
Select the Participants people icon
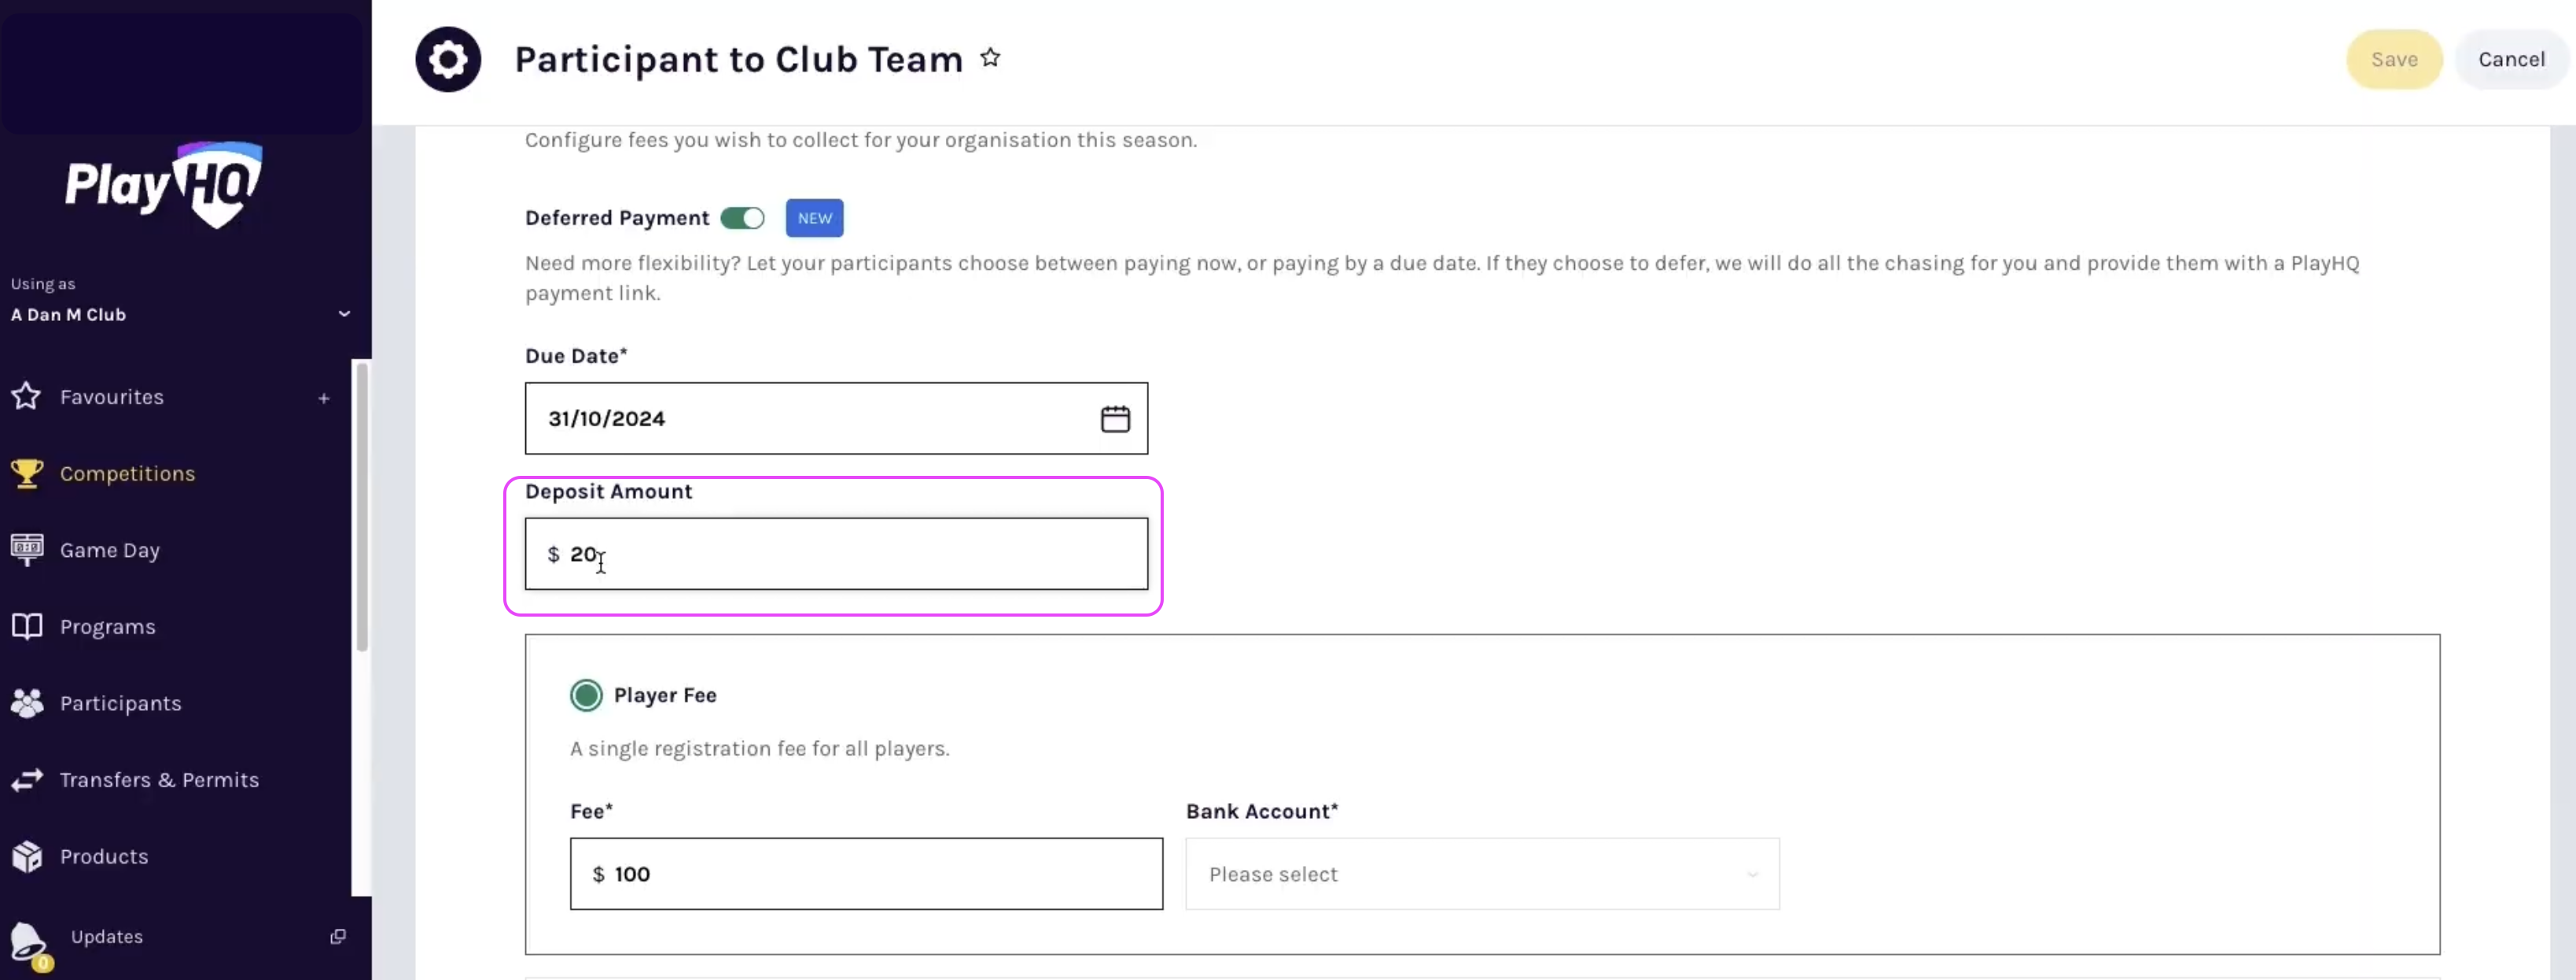(x=27, y=703)
